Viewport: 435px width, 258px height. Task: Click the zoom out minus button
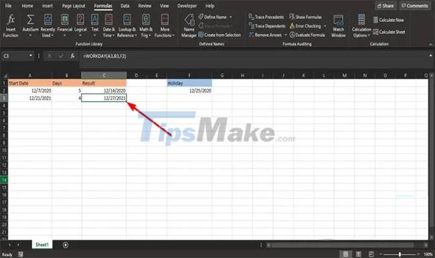point(381,254)
